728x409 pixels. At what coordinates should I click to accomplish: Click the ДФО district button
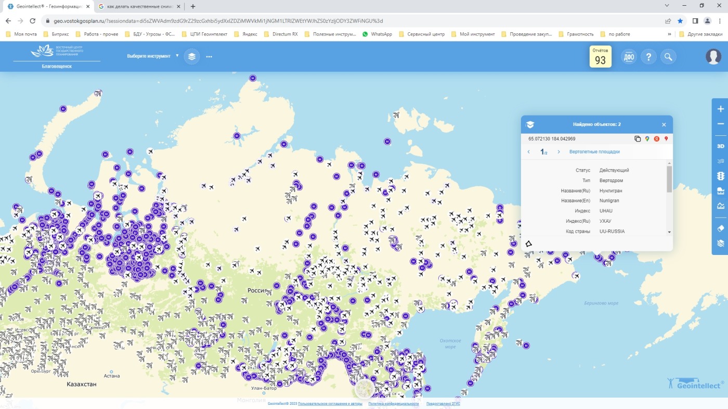pos(629,57)
